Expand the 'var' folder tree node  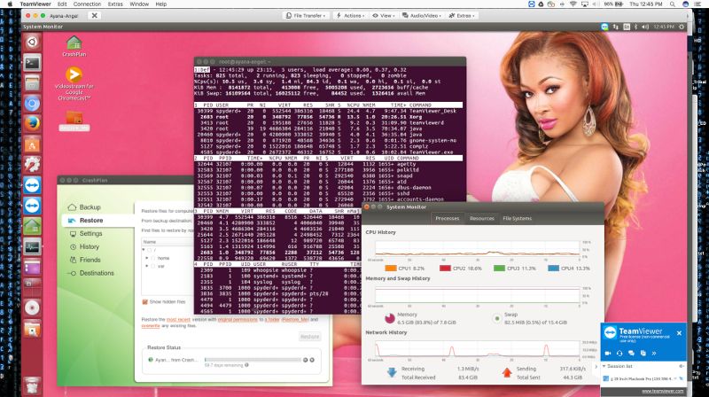coord(147,267)
